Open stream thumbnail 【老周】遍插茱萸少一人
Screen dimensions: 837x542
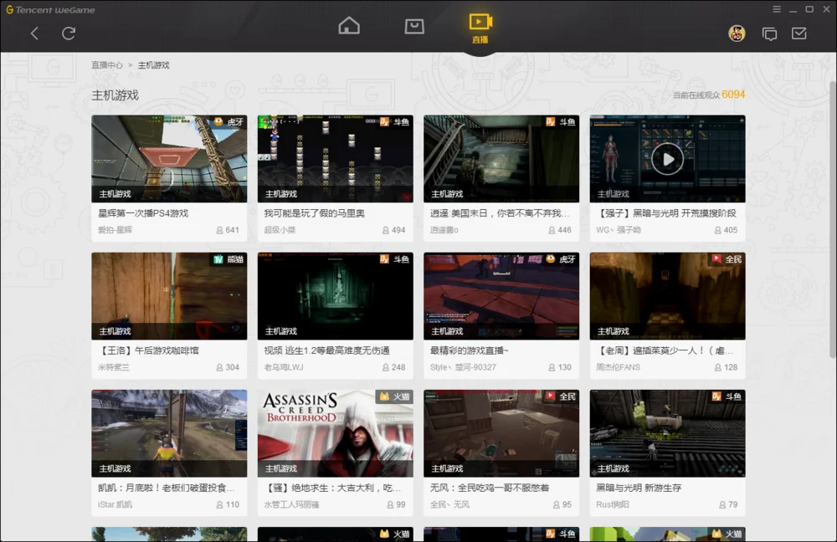pos(667,296)
